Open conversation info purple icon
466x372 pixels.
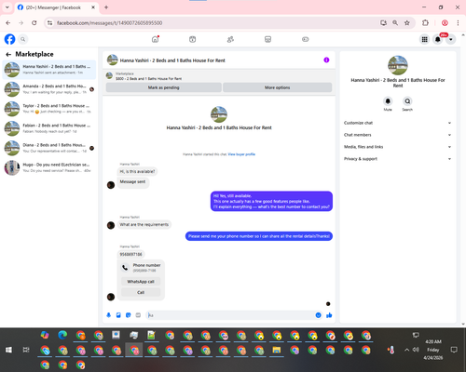(326, 60)
